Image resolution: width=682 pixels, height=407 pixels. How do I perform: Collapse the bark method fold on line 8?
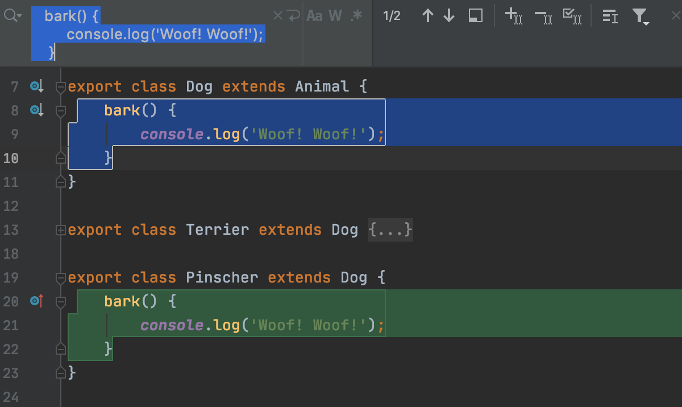click(x=61, y=111)
